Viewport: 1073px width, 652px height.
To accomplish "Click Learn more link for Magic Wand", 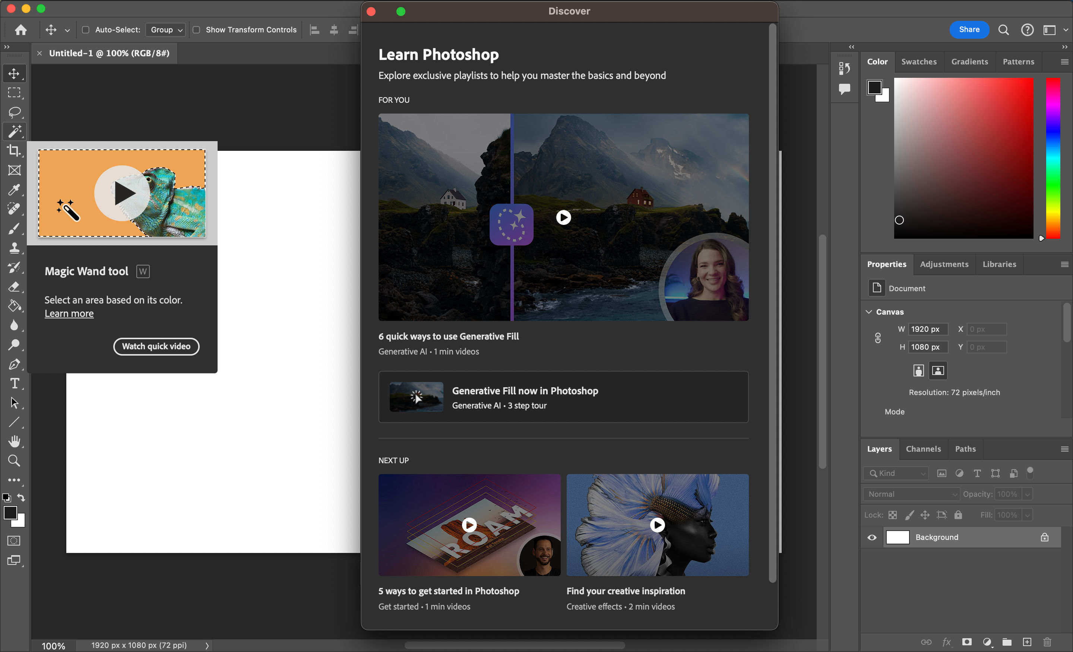I will tap(69, 312).
